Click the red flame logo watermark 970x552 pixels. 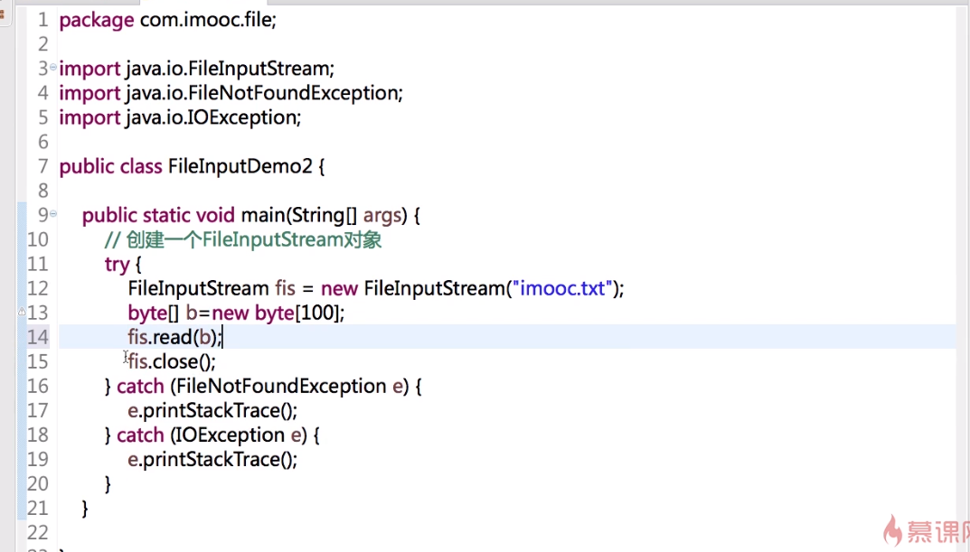click(x=893, y=530)
